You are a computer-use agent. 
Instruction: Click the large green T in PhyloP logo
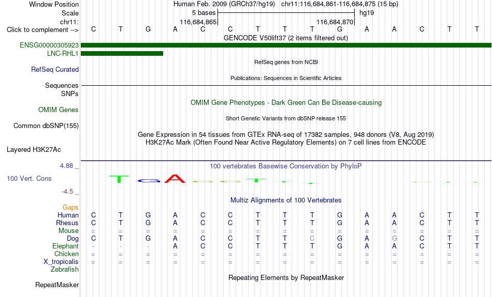point(119,179)
